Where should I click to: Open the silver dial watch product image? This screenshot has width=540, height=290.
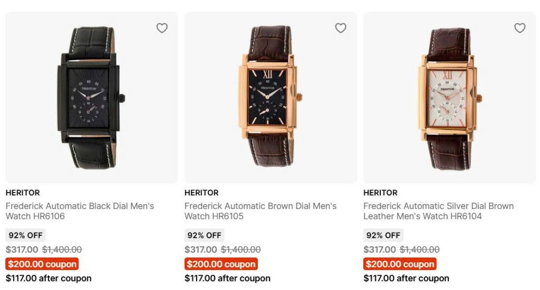coord(449,97)
